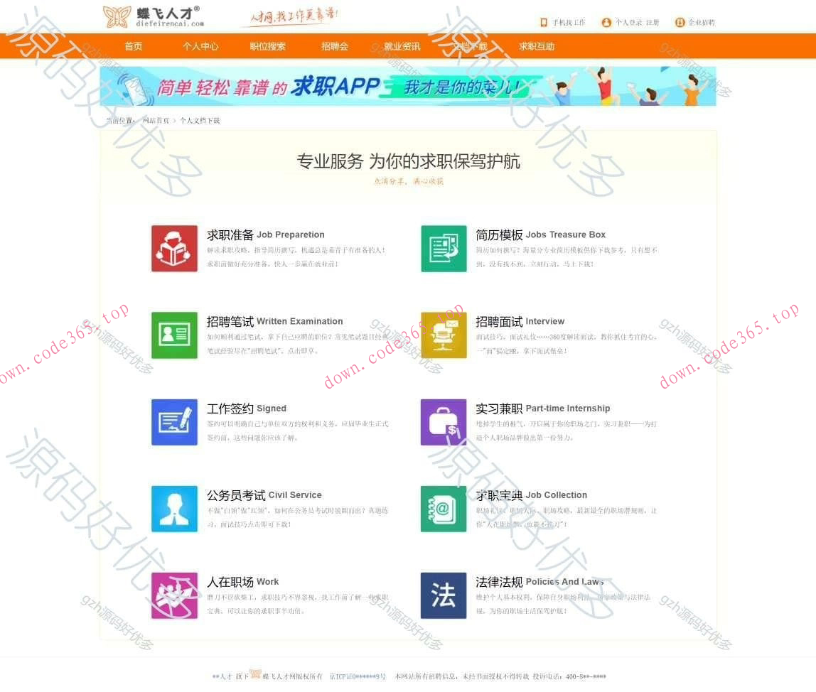816x692 pixels.
Task: Open the 京ICP 备案号 footer link
Action: point(356,676)
